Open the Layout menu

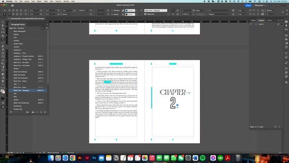point(27,1)
